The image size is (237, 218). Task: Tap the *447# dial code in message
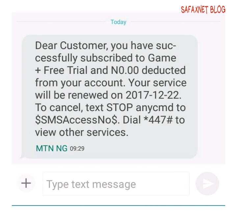tap(158, 120)
